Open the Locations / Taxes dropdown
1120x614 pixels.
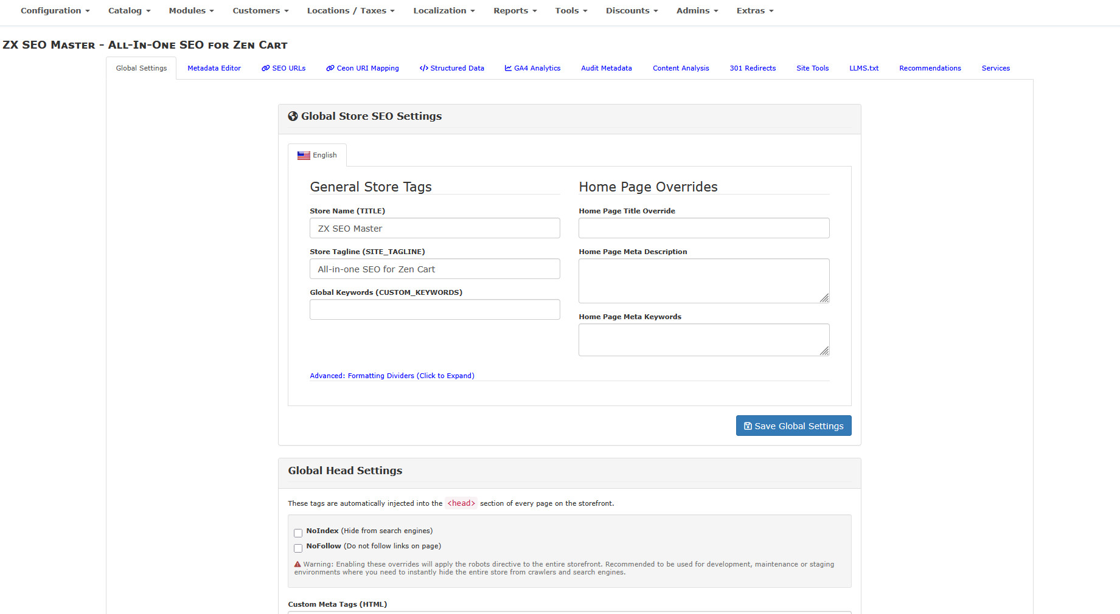(351, 11)
